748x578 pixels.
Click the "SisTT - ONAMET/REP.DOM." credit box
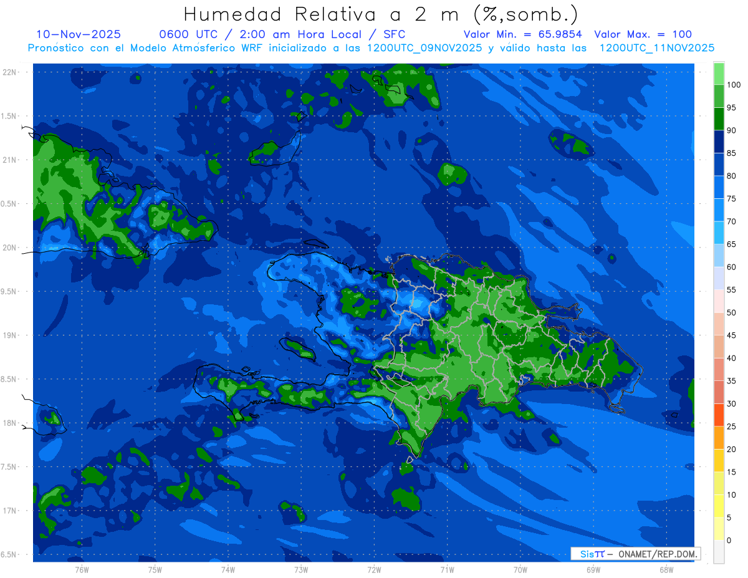pos(635,554)
